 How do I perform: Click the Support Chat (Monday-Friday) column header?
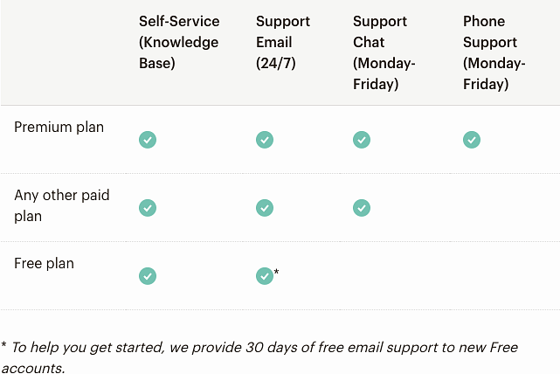click(x=384, y=52)
